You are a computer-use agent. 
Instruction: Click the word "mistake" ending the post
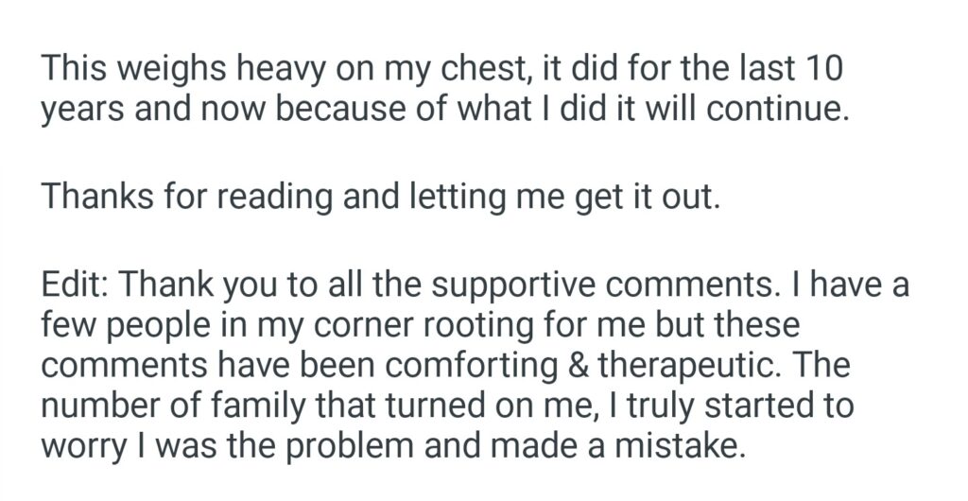click(675, 444)
